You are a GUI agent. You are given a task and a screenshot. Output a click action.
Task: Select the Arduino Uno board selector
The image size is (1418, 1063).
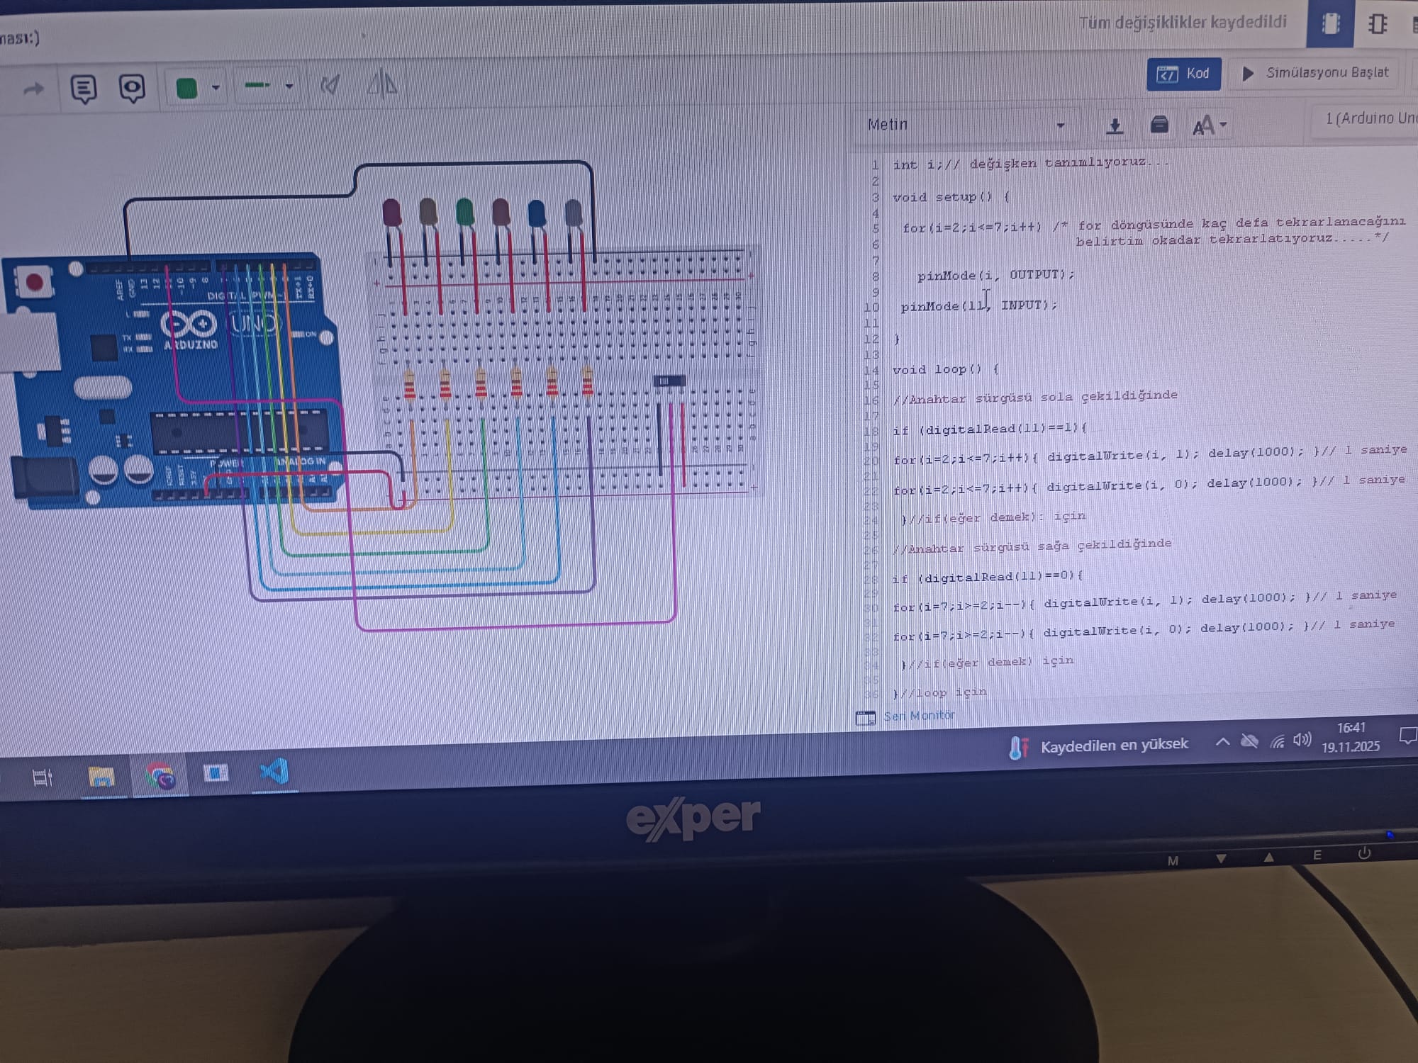(x=1368, y=118)
